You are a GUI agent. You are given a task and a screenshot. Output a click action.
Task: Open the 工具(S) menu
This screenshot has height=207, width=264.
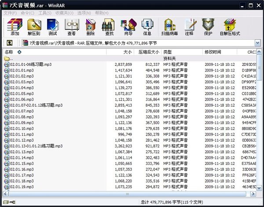[45, 13]
